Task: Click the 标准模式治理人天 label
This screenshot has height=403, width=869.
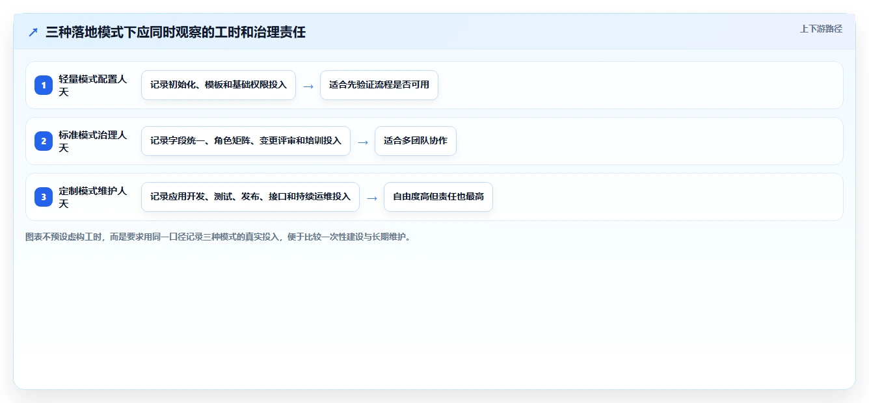Action: click(93, 141)
